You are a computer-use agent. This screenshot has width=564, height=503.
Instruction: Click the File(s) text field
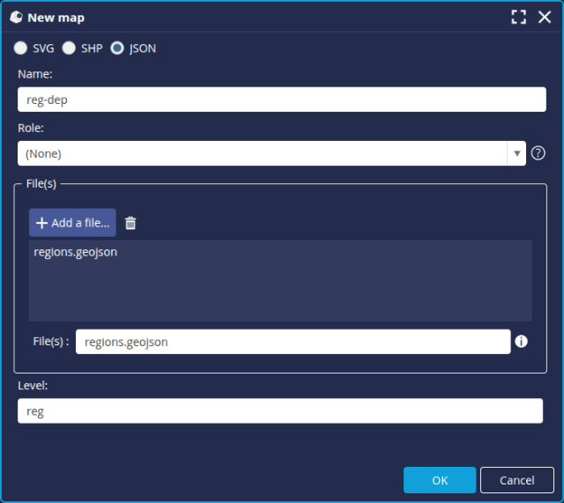click(x=293, y=342)
